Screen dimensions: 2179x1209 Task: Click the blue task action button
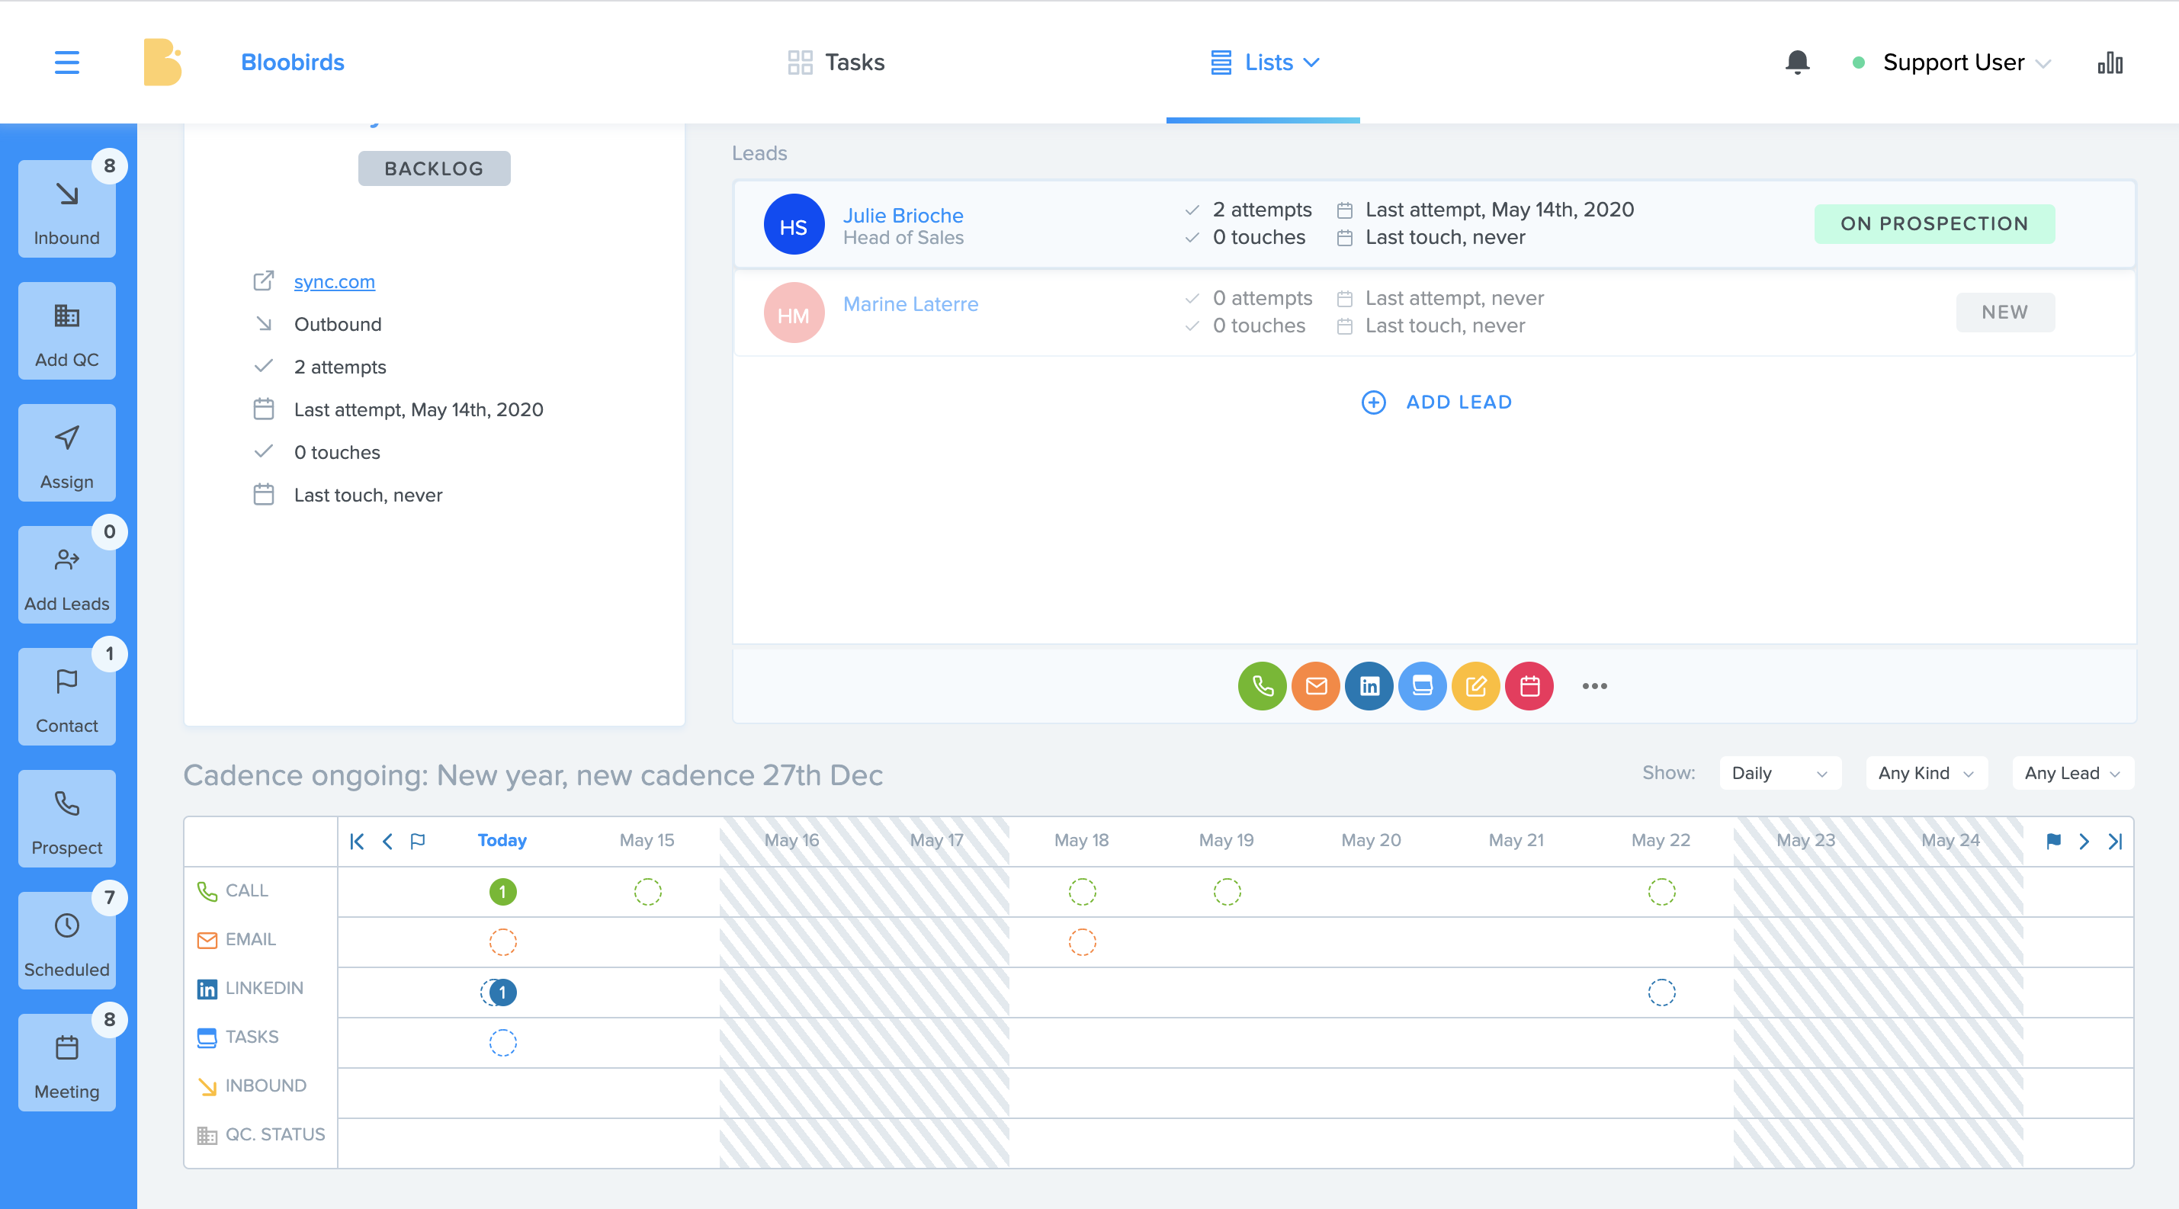(1422, 685)
